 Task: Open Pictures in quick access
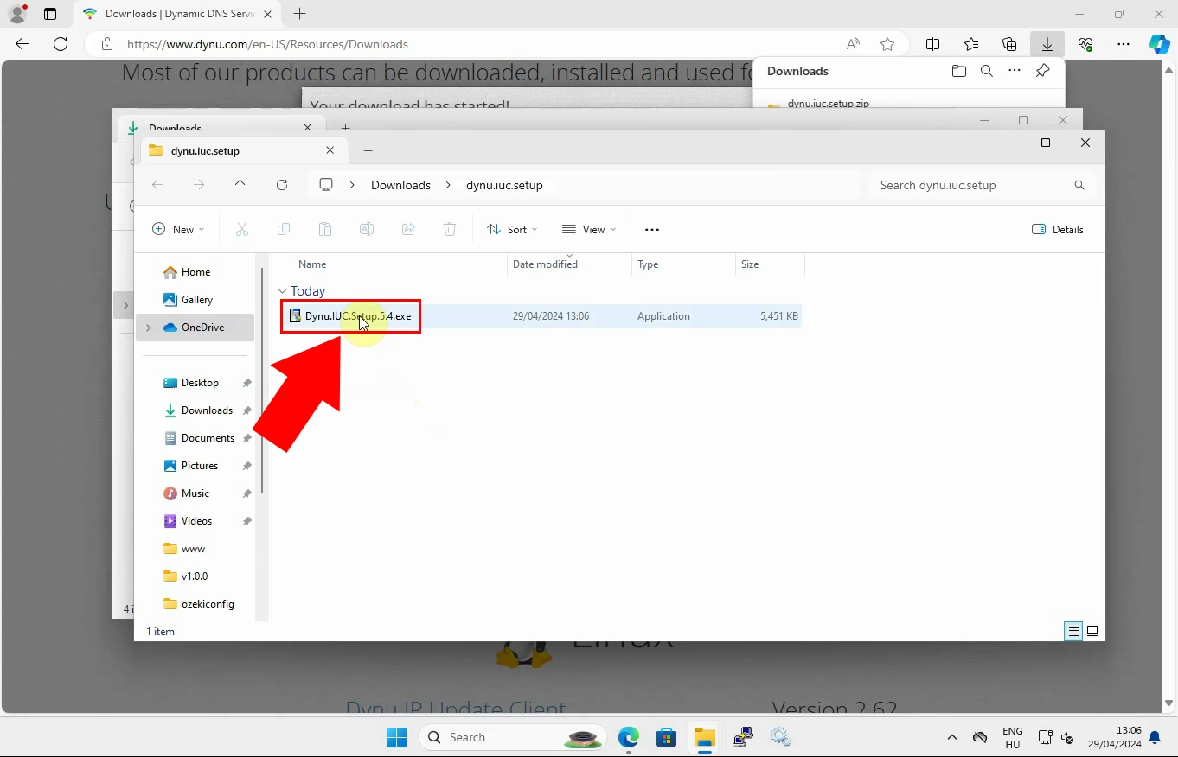tap(200, 466)
